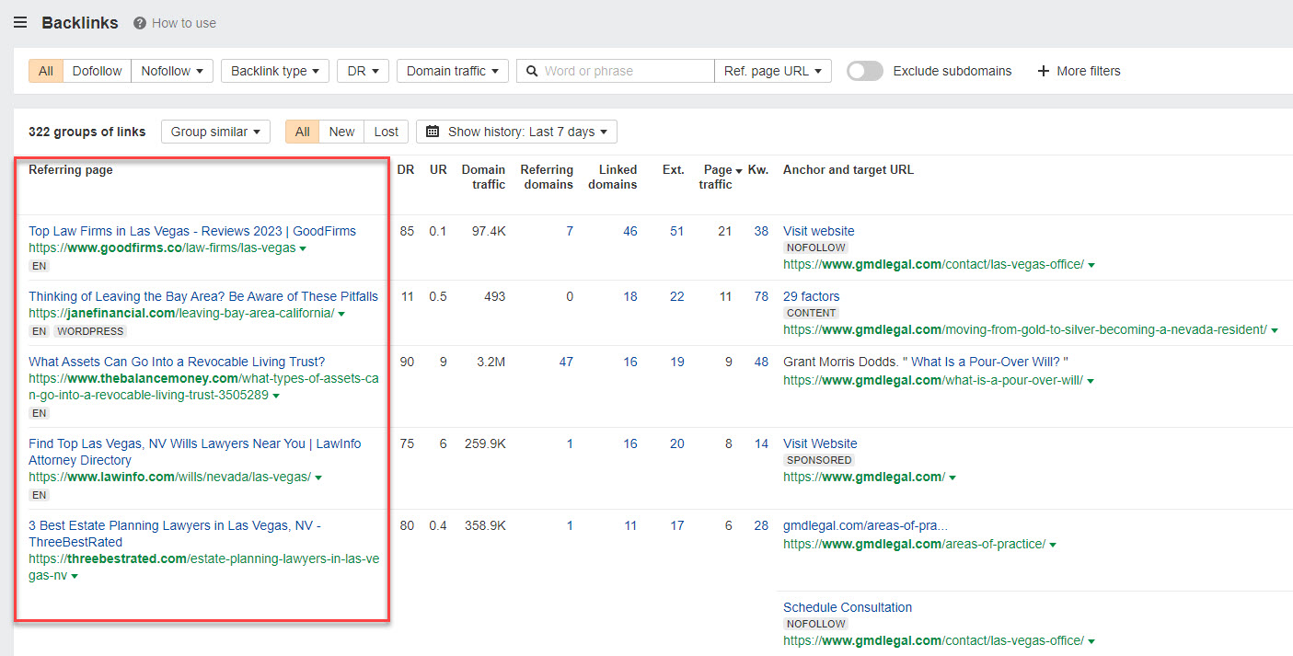The height and width of the screenshot is (656, 1293).
Task: Click the Kw. column header
Action: pos(758,170)
